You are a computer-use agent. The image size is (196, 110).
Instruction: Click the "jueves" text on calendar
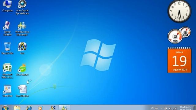[179, 52]
